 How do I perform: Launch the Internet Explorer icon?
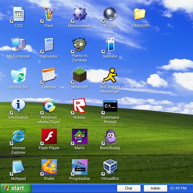[x=18, y=137]
